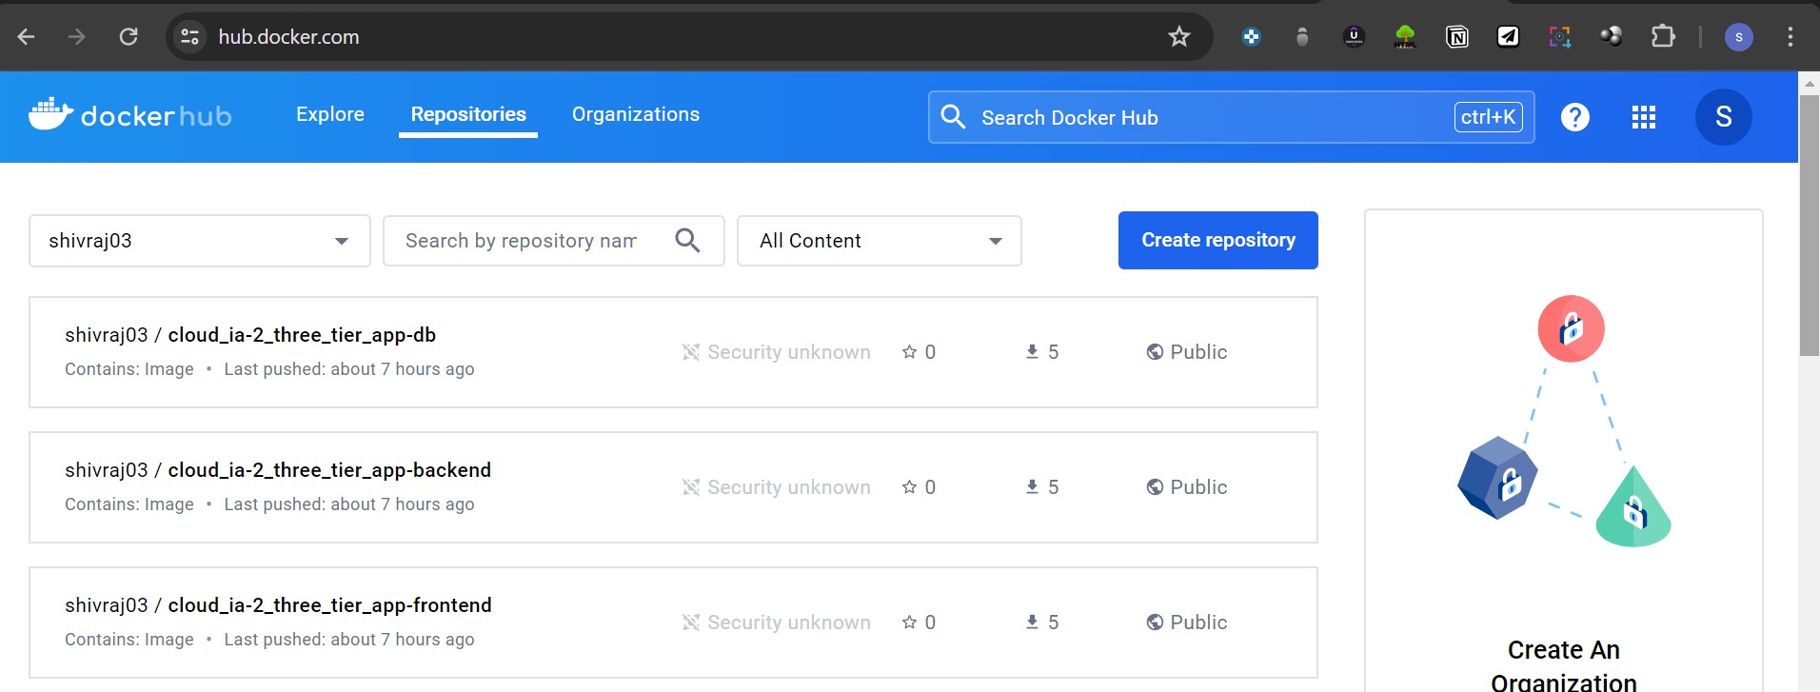This screenshot has height=692, width=1820.
Task: Click the Security unknown icon for app-db
Action: click(691, 352)
